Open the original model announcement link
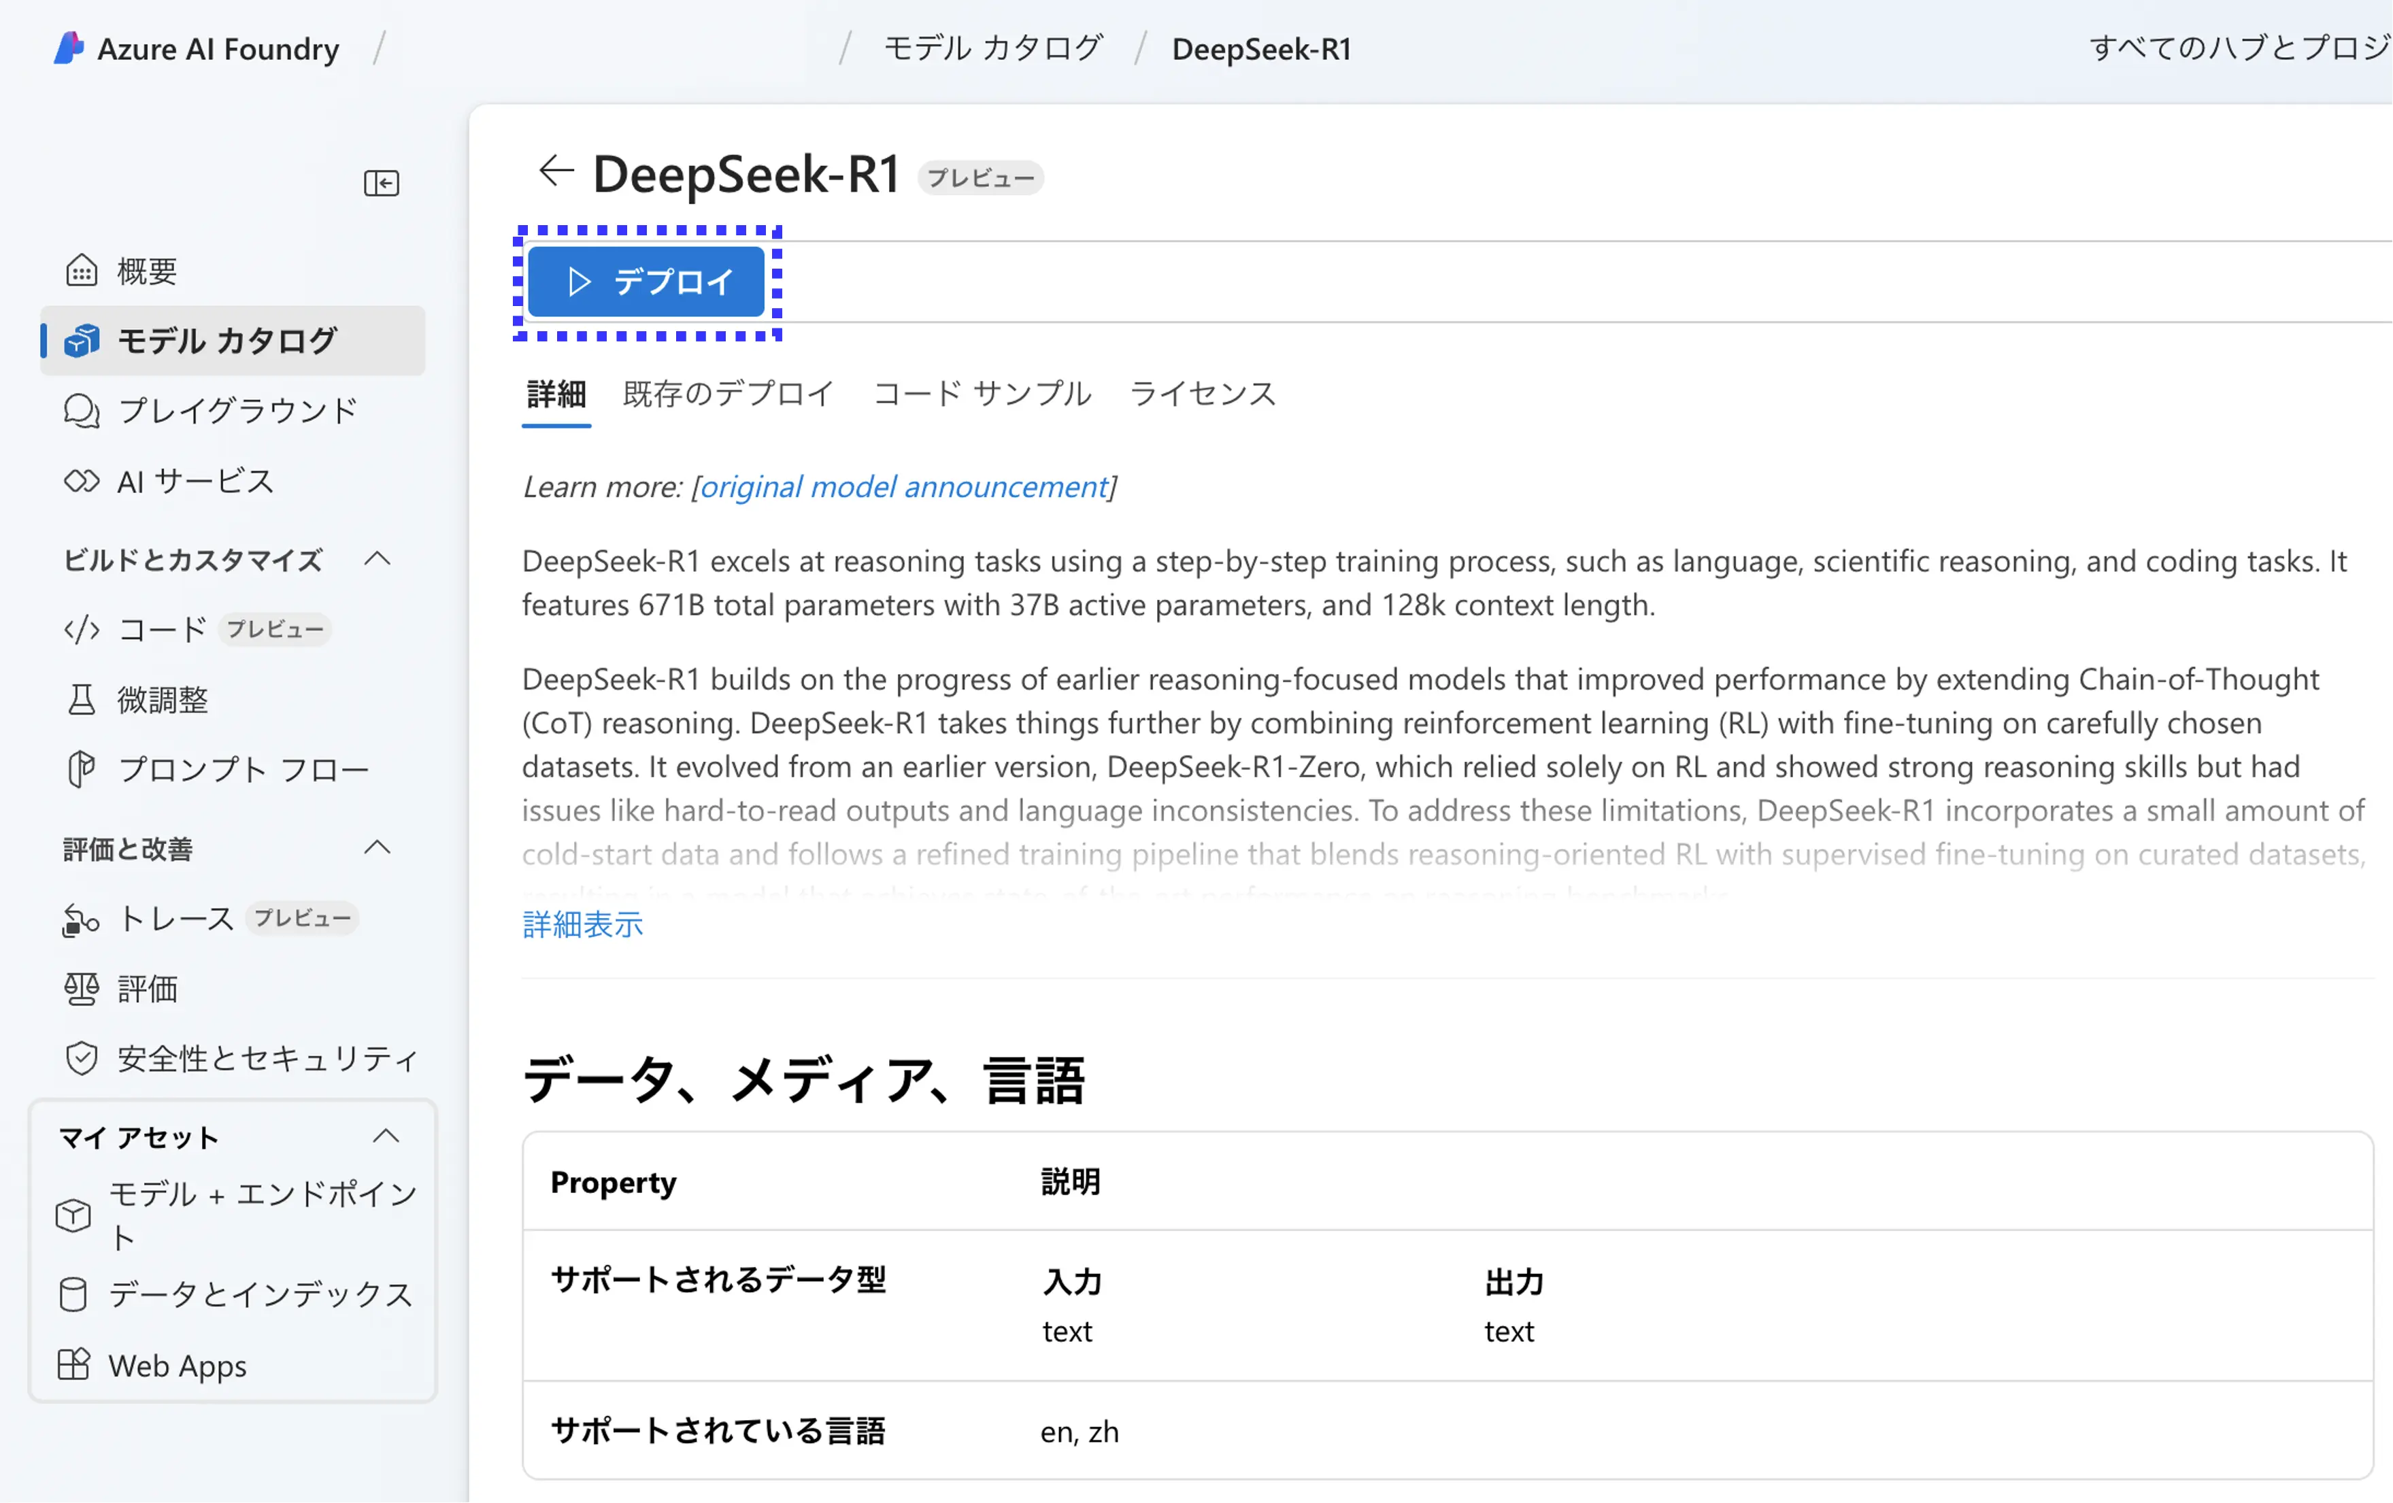2393x1503 pixels. [903, 487]
